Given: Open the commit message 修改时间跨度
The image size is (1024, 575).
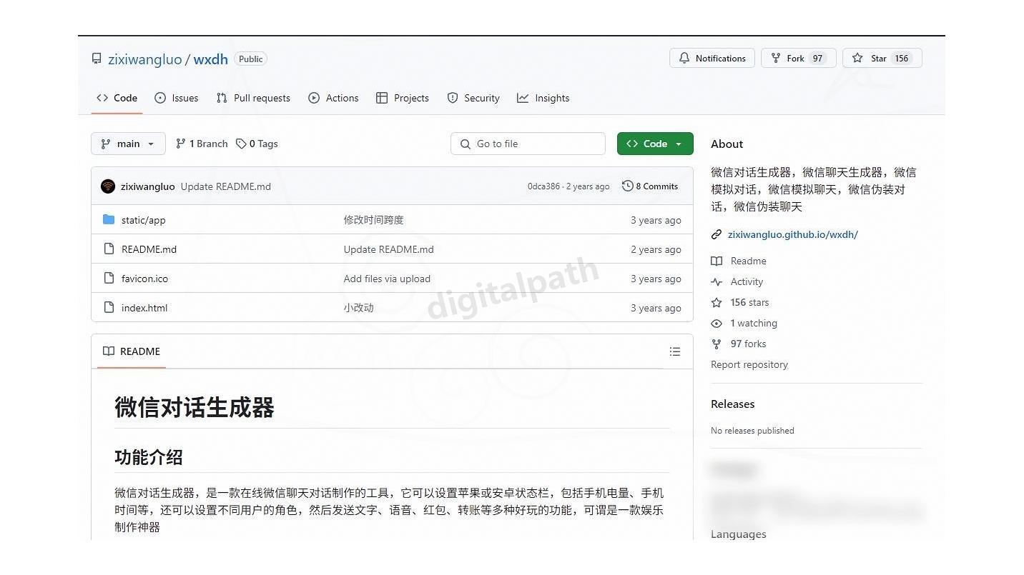Looking at the screenshot, I should 373,220.
